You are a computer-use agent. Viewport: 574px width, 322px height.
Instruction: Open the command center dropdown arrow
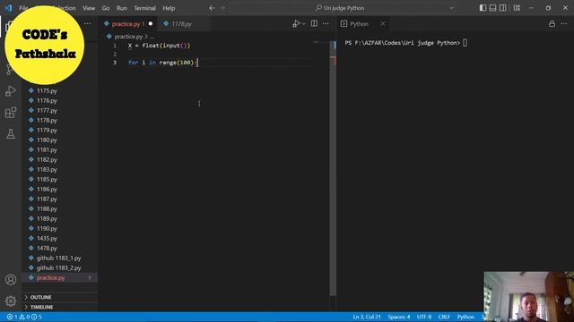pos(451,8)
